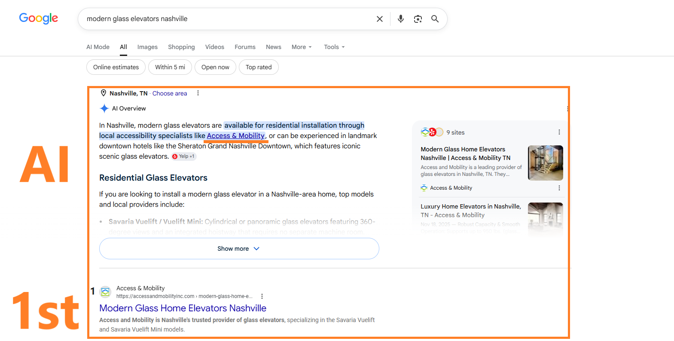This screenshot has height=341, width=674.
Task: Open the Tools dropdown
Action: point(334,47)
